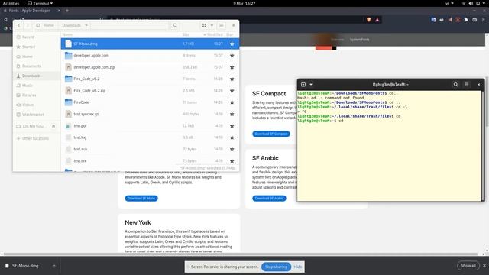The image size is (489, 275).
Task: Star test.synctex.gz file
Action: click(232, 114)
